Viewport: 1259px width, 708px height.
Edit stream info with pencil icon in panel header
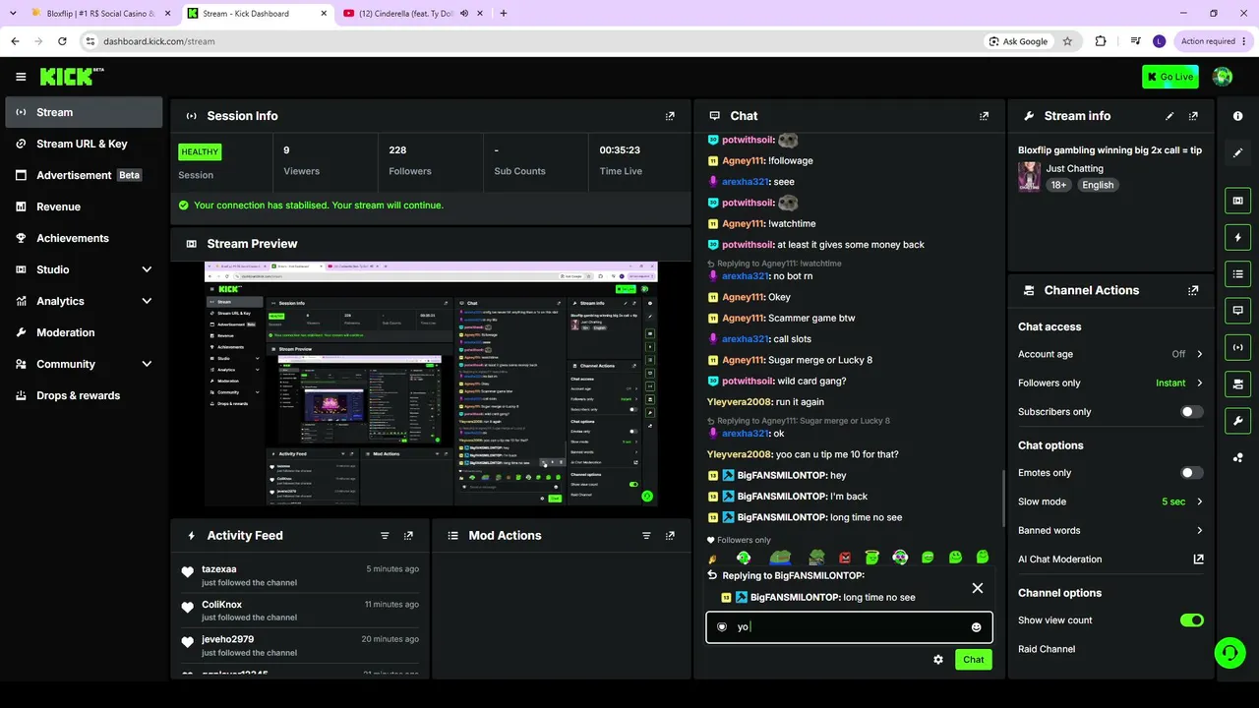coord(1169,116)
